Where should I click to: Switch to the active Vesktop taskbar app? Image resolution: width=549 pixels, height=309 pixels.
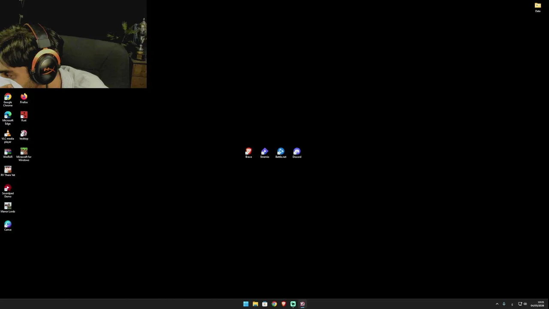302,304
